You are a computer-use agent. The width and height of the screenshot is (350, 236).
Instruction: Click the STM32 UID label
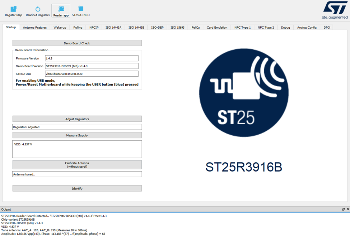pos(23,74)
